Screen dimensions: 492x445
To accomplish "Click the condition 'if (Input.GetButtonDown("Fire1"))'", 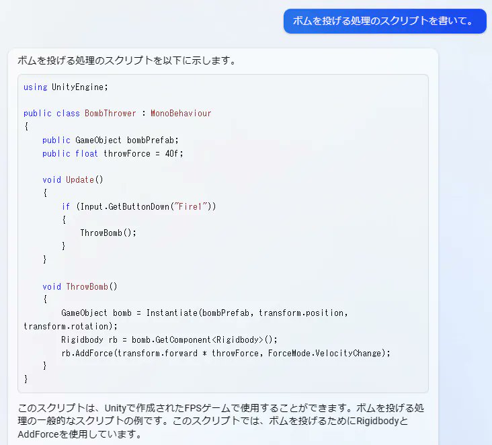I will (x=138, y=206).
